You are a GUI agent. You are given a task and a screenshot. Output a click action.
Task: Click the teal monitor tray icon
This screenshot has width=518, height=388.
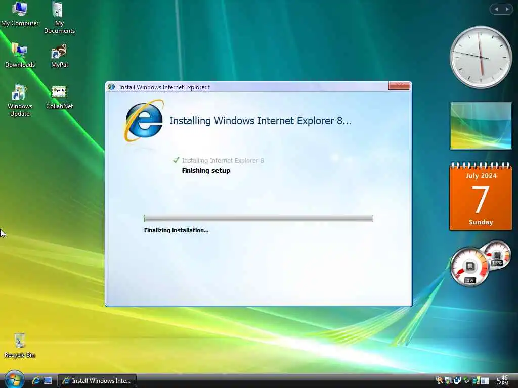[x=476, y=380]
